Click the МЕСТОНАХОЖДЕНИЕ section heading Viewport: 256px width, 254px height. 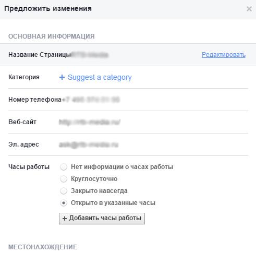(x=43, y=247)
